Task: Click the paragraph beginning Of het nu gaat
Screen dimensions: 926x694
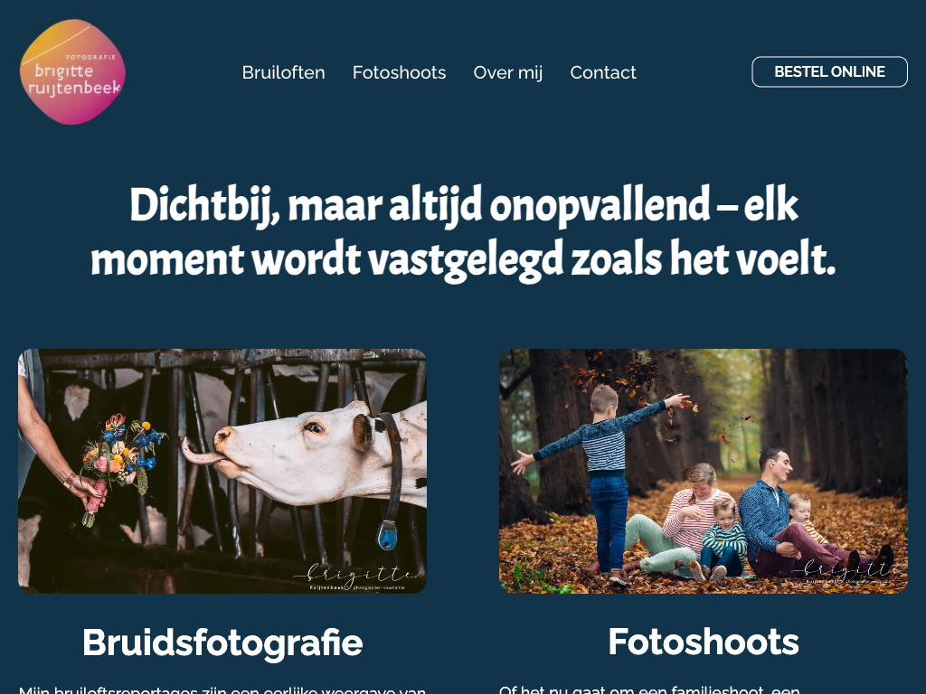Action: point(649,689)
